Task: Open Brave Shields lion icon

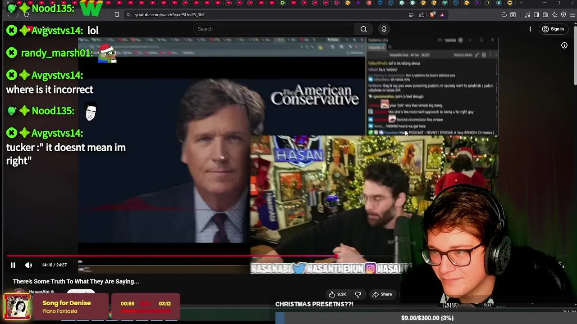Action: pos(433,14)
